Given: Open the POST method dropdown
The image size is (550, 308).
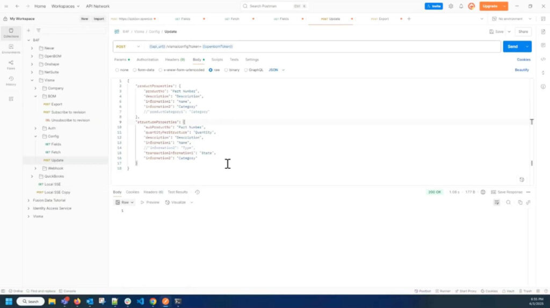Looking at the screenshot, I should coord(128,47).
